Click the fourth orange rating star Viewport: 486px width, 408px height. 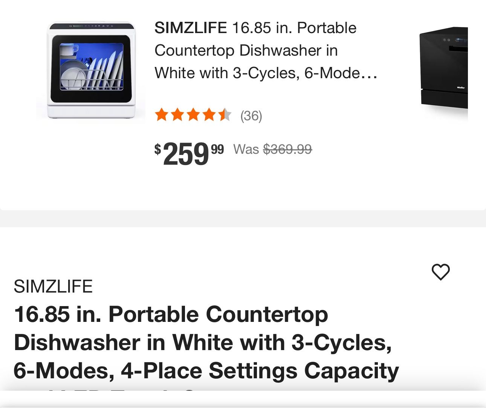point(209,115)
